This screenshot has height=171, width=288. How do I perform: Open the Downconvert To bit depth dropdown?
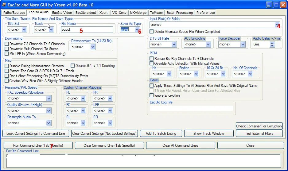coord(93,47)
